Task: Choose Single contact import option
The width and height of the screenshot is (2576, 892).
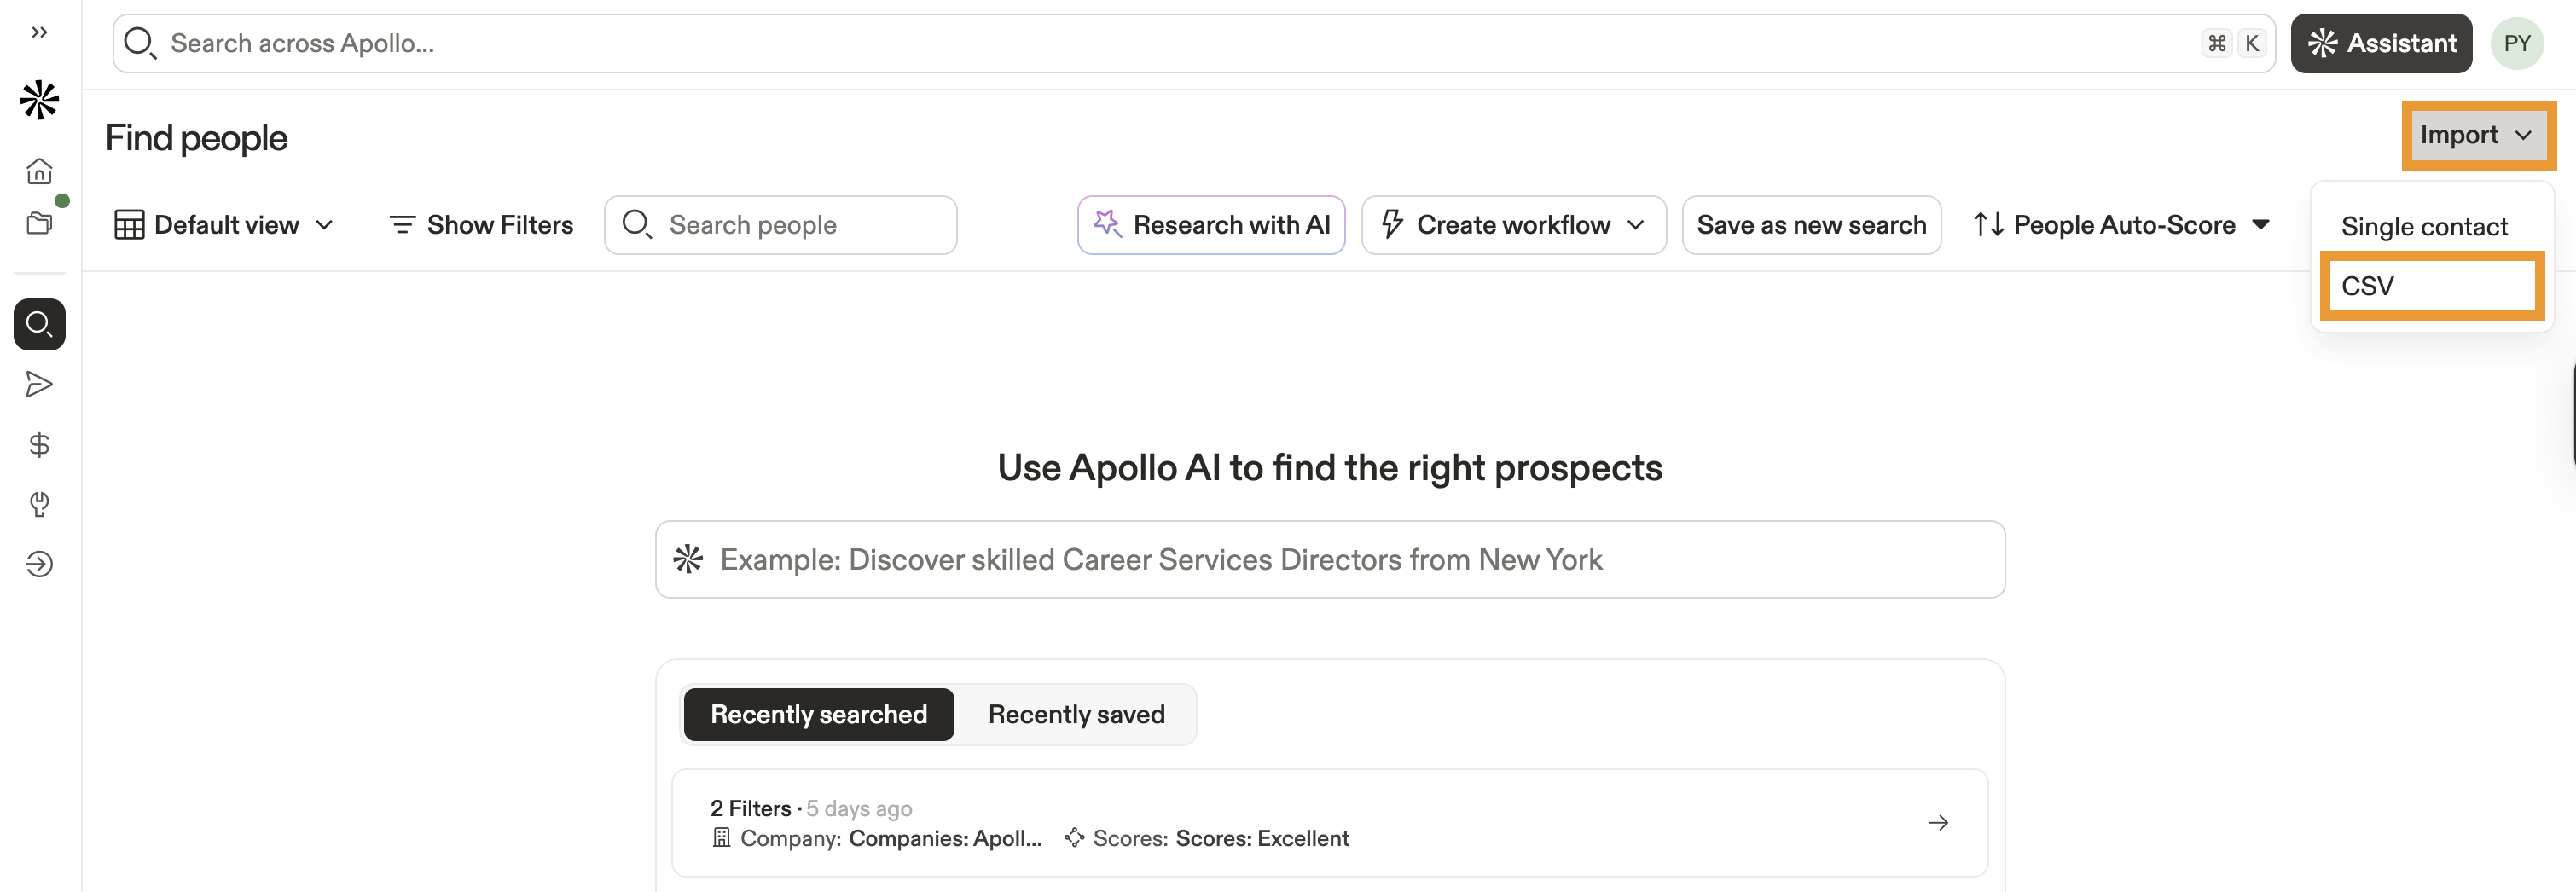Action: (x=2424, y=227)
